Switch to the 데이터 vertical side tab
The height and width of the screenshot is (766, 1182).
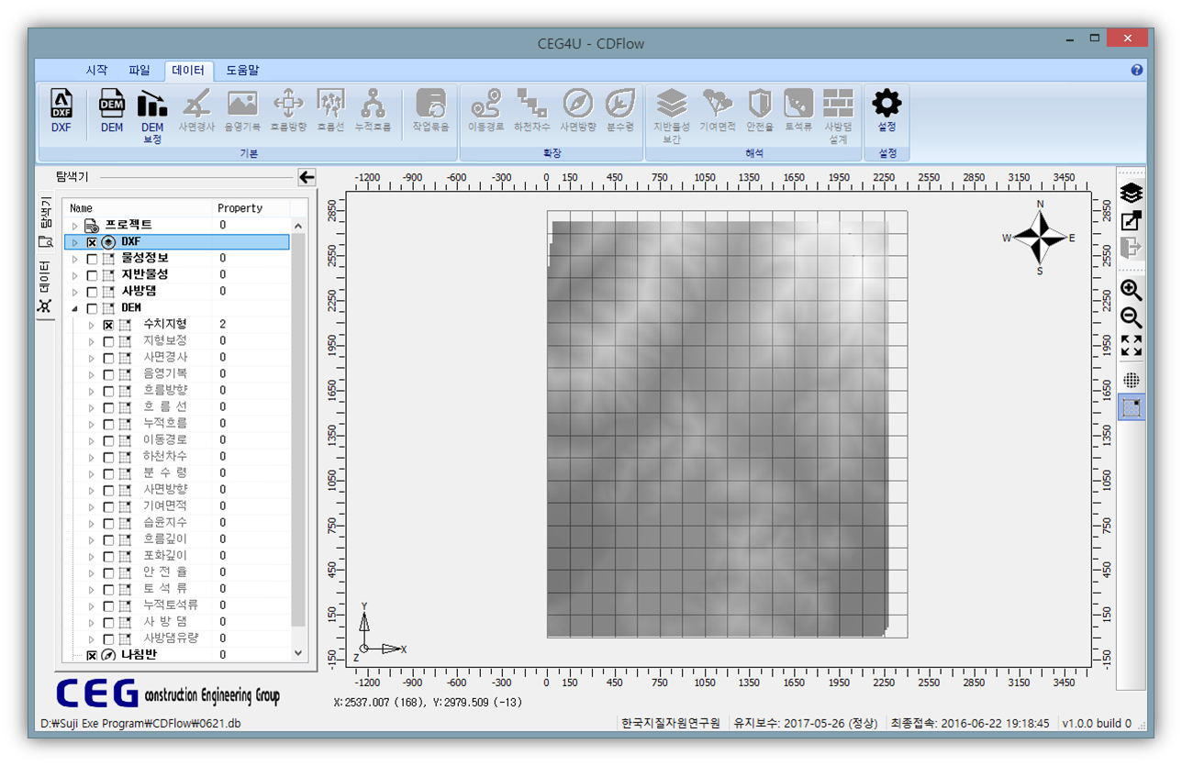point(45,287)
